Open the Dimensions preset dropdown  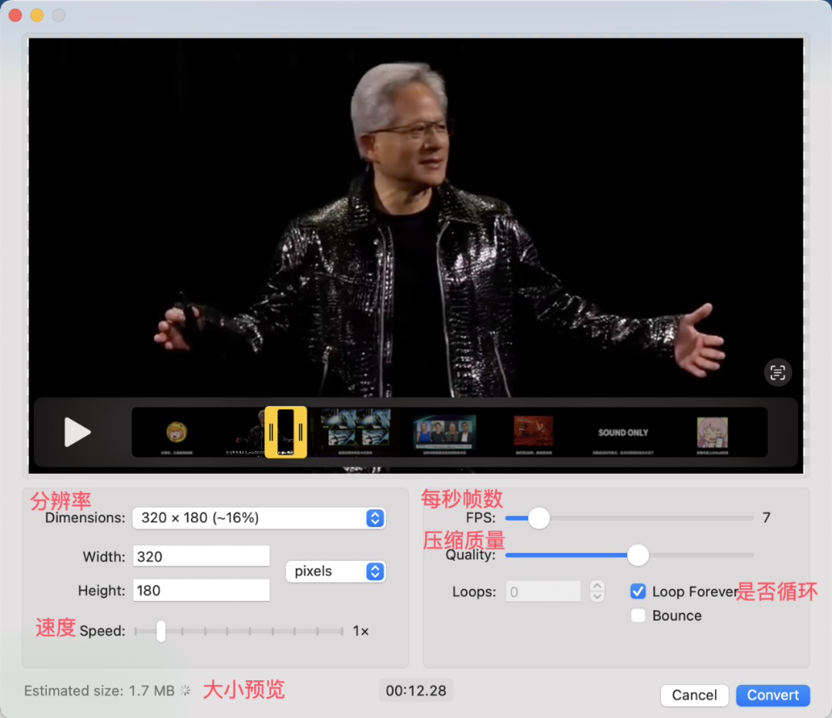coord(259,518)
